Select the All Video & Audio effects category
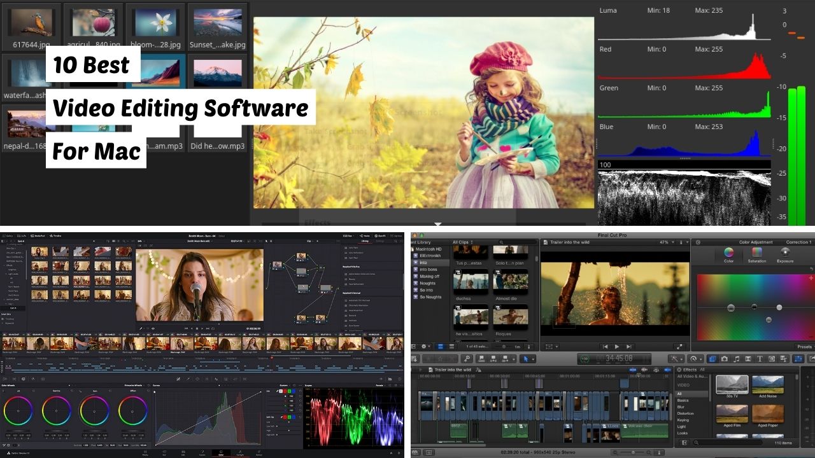This screenshot has height=458, width=815. click(x=693, y=377)
